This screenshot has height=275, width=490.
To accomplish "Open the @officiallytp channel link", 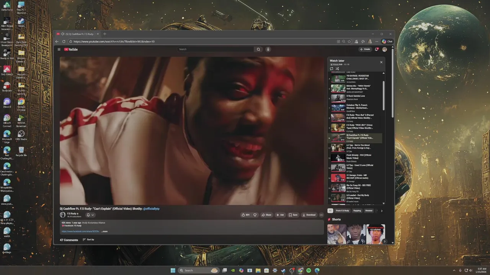I will 151,209.
